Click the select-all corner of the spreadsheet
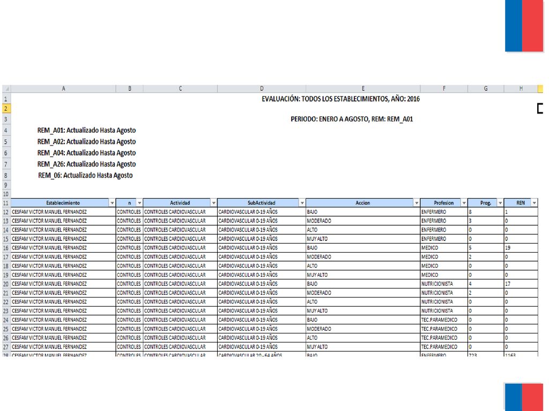Image resolution: width=549 pixels, height=411 pixels. pos(6,89)
